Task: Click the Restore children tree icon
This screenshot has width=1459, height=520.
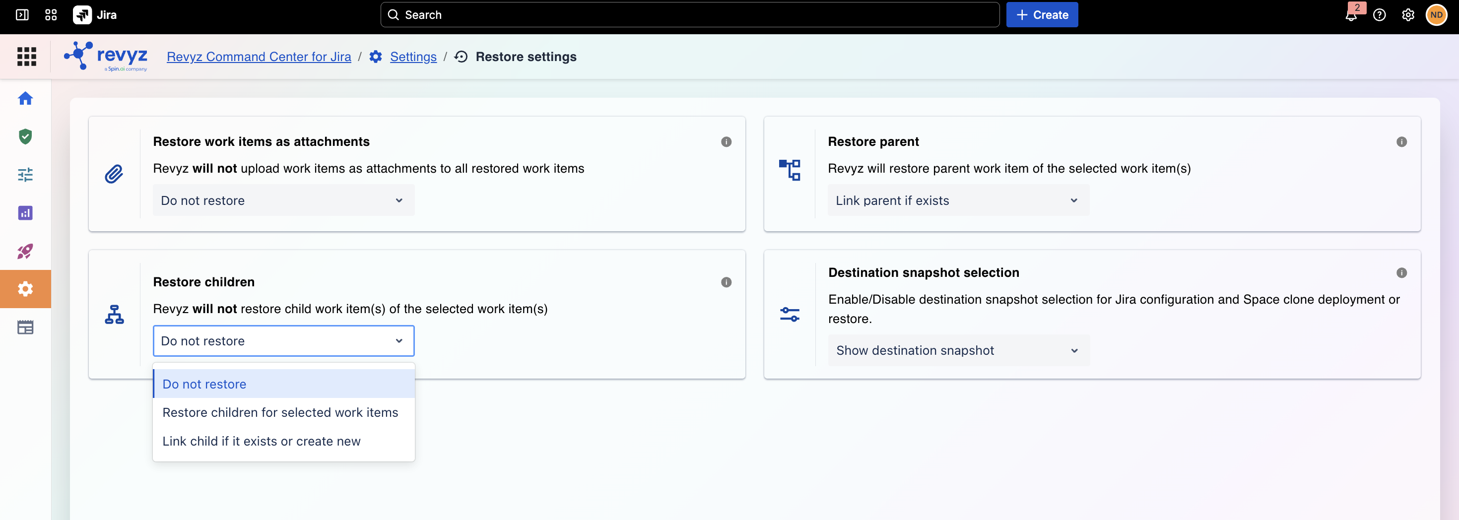Action: pyautogui.click(x=115, y=315)
